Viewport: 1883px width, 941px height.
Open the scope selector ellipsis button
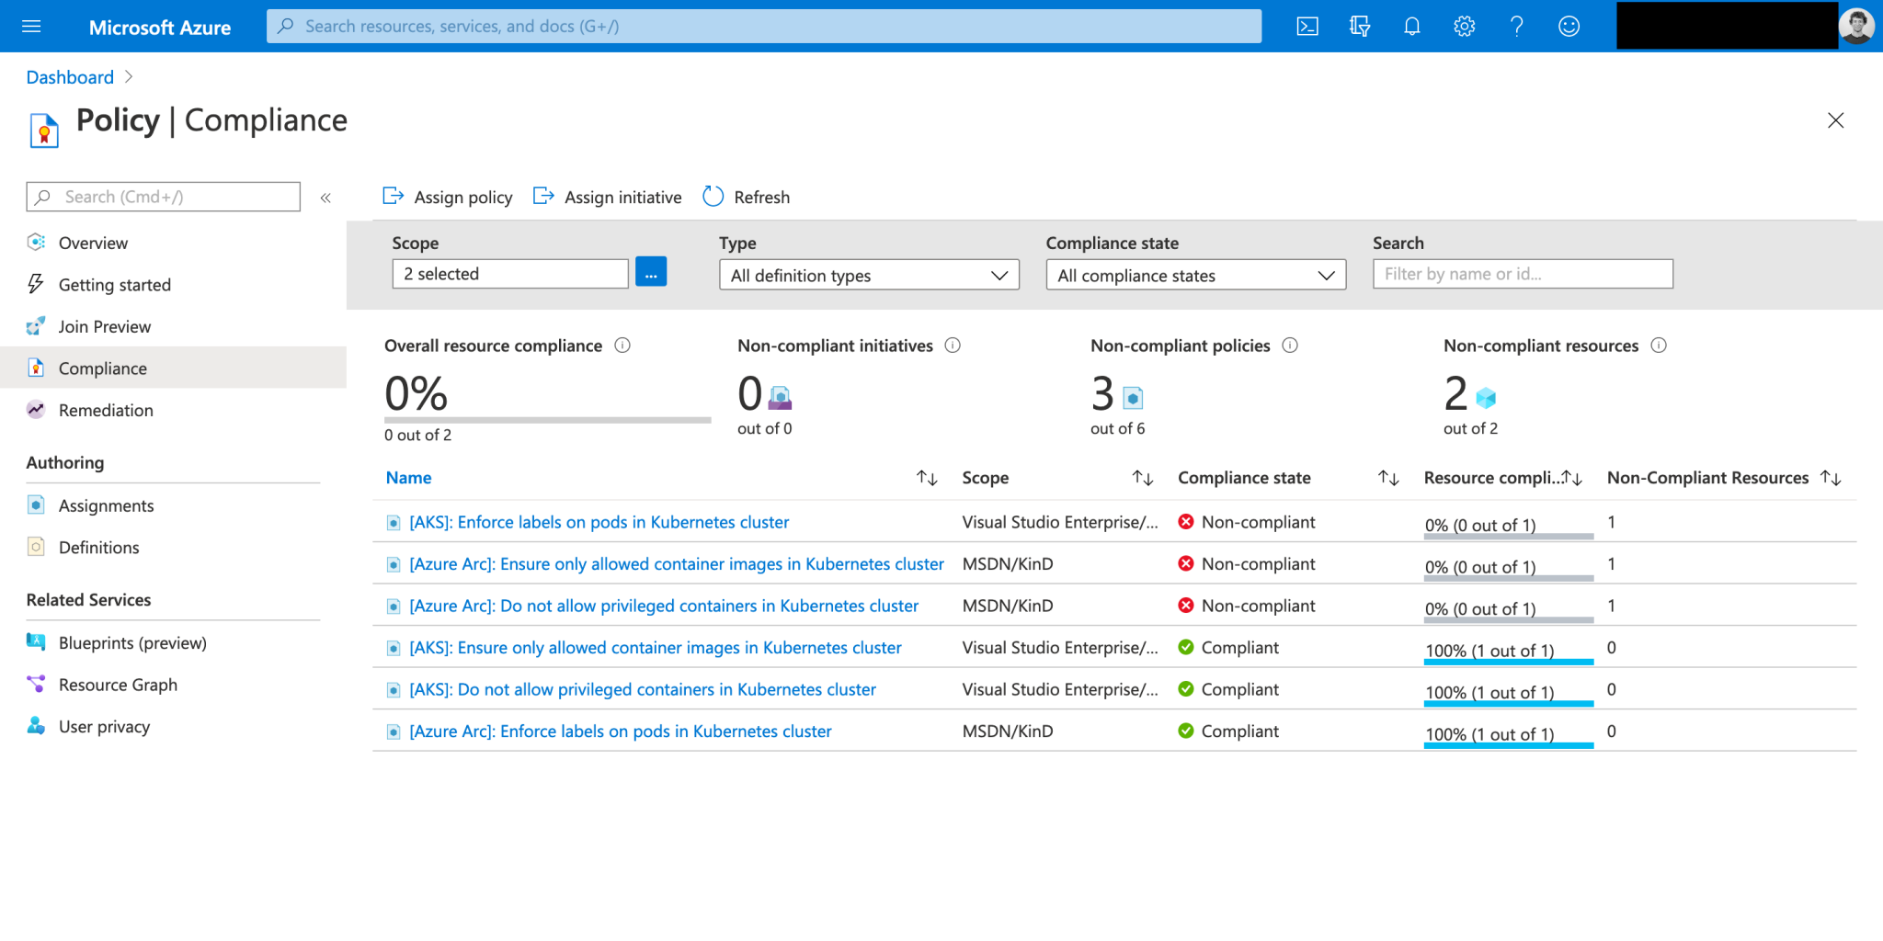652,271
